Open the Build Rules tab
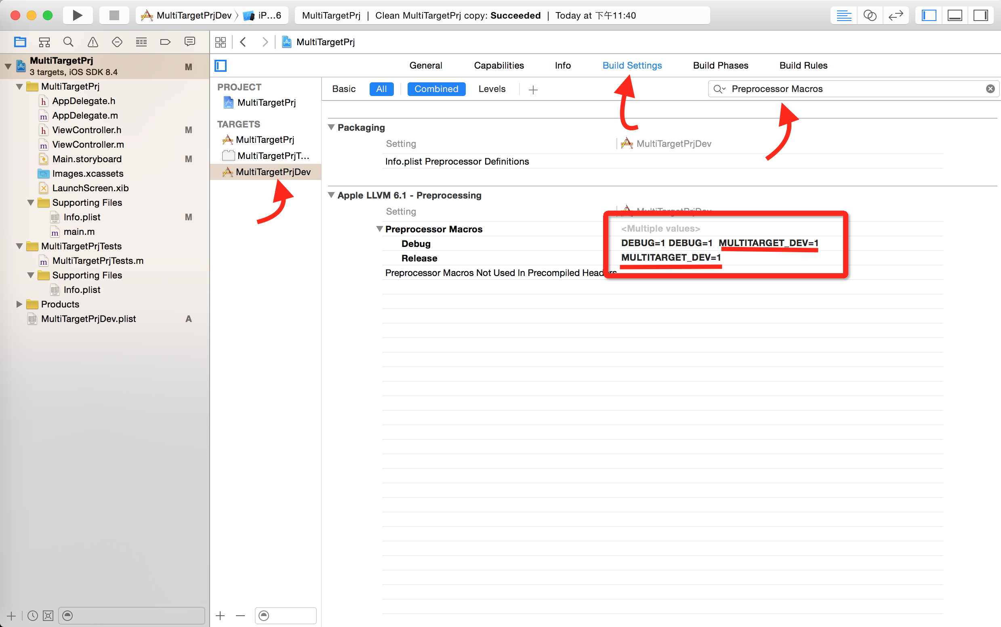Viewport: 1001px width, 627px height. coord(803,65)
